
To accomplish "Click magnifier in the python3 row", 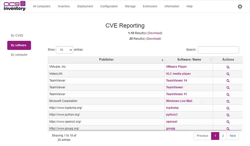I will tap(228, 115).
